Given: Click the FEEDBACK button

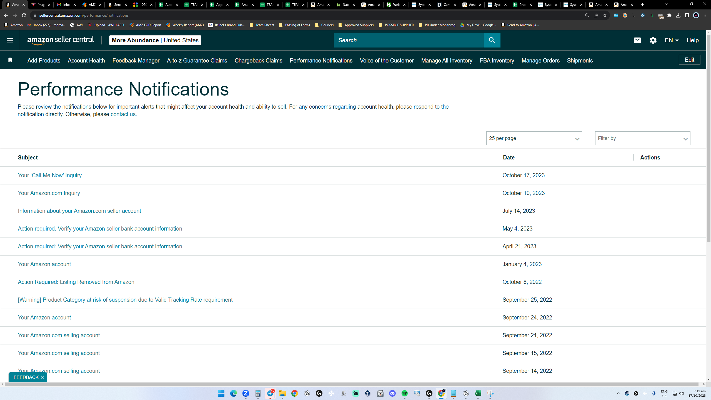Looking at the screenshot, I should [x=26, y=377].
